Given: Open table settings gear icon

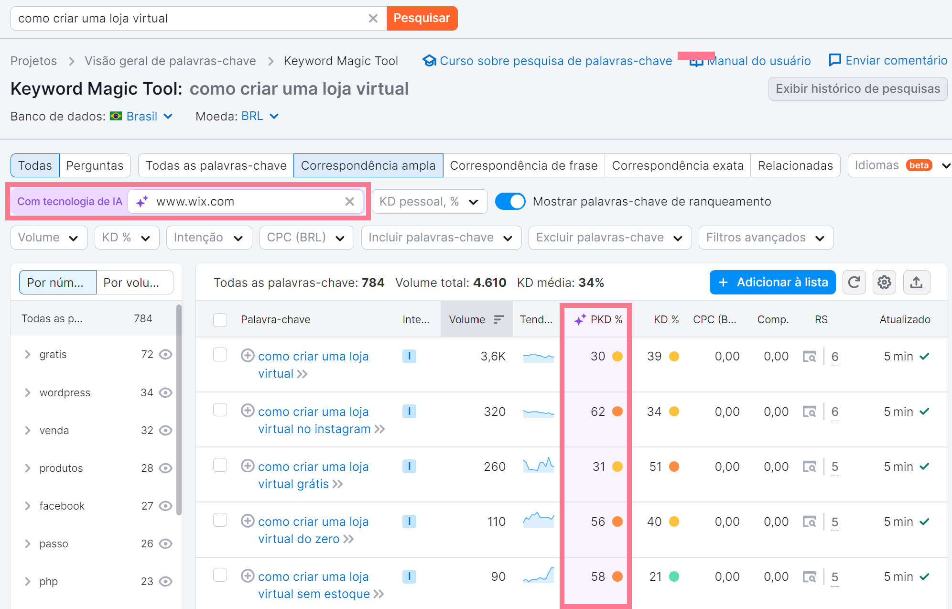Looking at the screenshot, I should (885, 283).
